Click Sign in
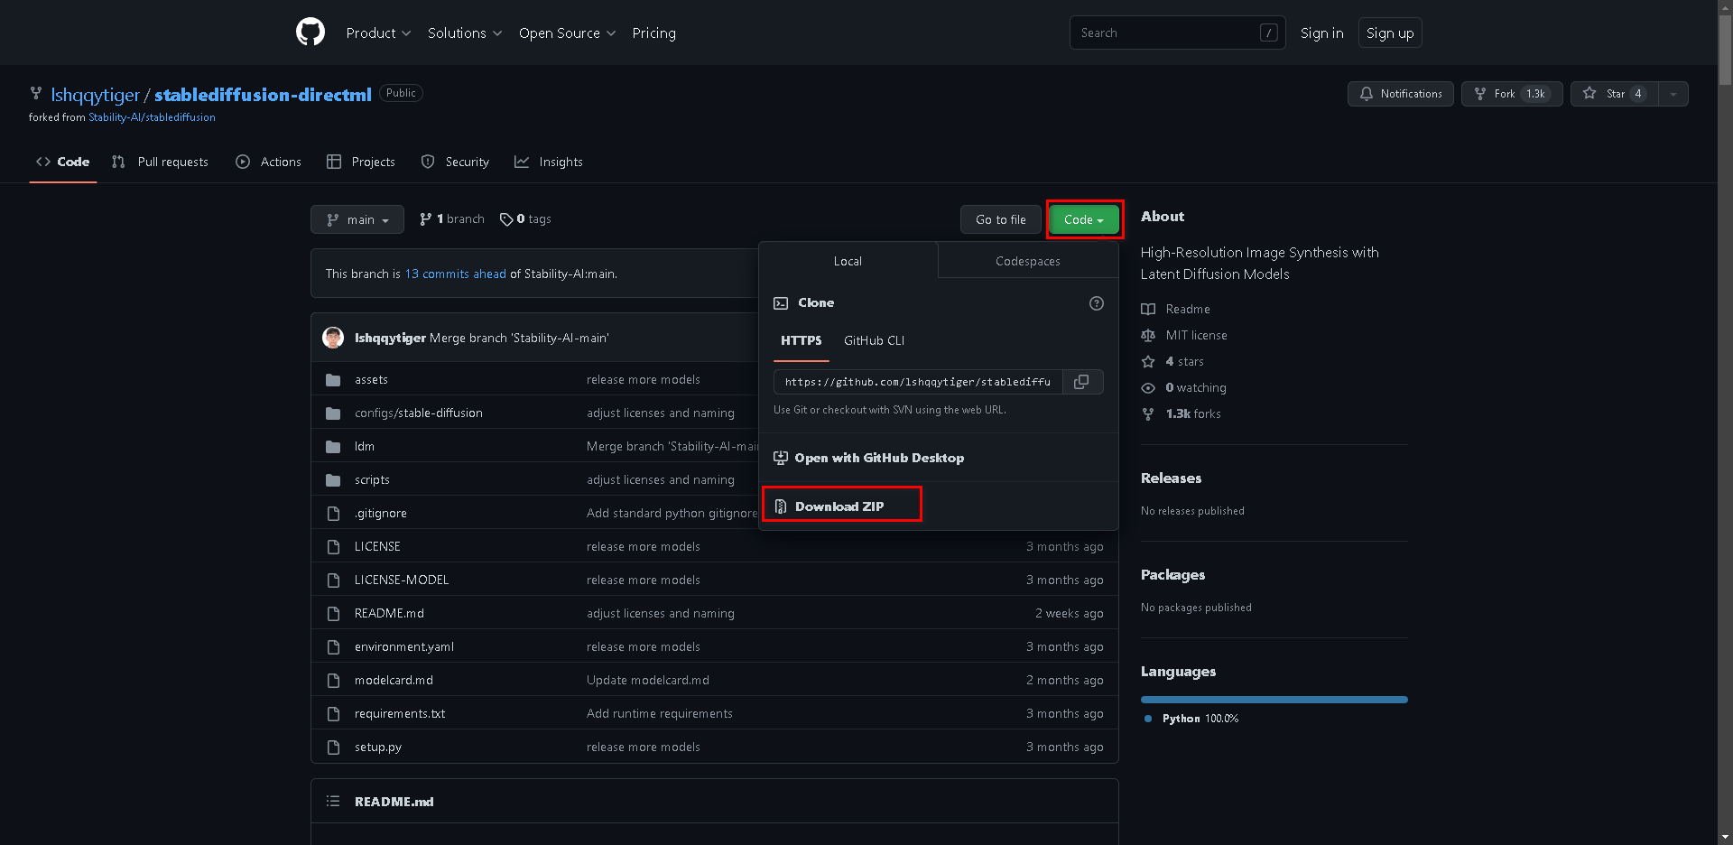The width and height of the screenshot is (1733, 845). (x=1322, y=33)
